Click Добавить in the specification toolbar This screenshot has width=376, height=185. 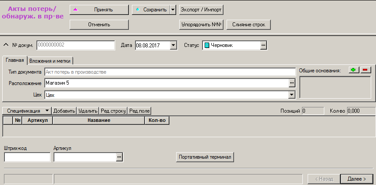coord(64,110)
